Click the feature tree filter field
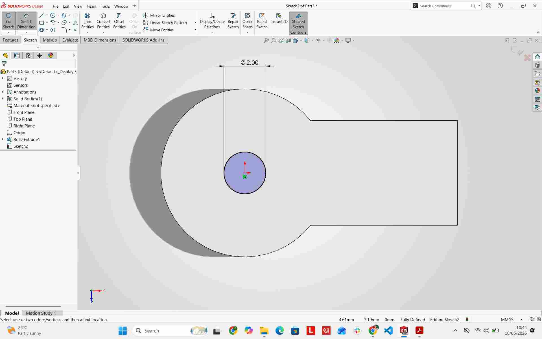The width and height of the screenshot is (542, 339). pos(38,64)
